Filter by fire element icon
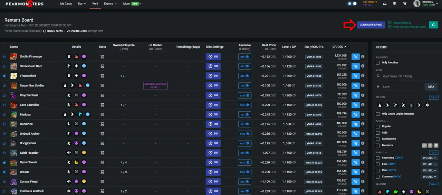 coord(380,192)
